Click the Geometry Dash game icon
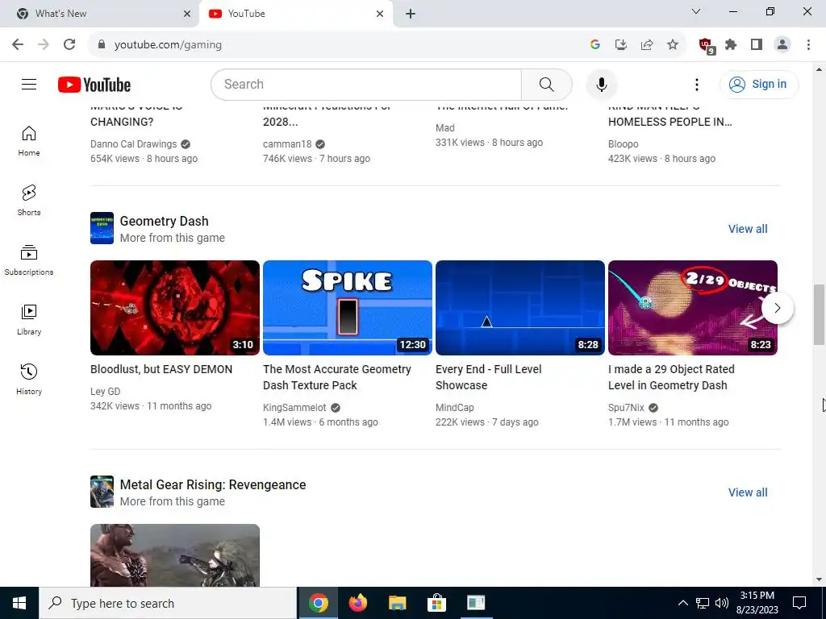Image resolution: width=826 pixels, height=619 pixels. pyautogui.click(x=102, y=228)
